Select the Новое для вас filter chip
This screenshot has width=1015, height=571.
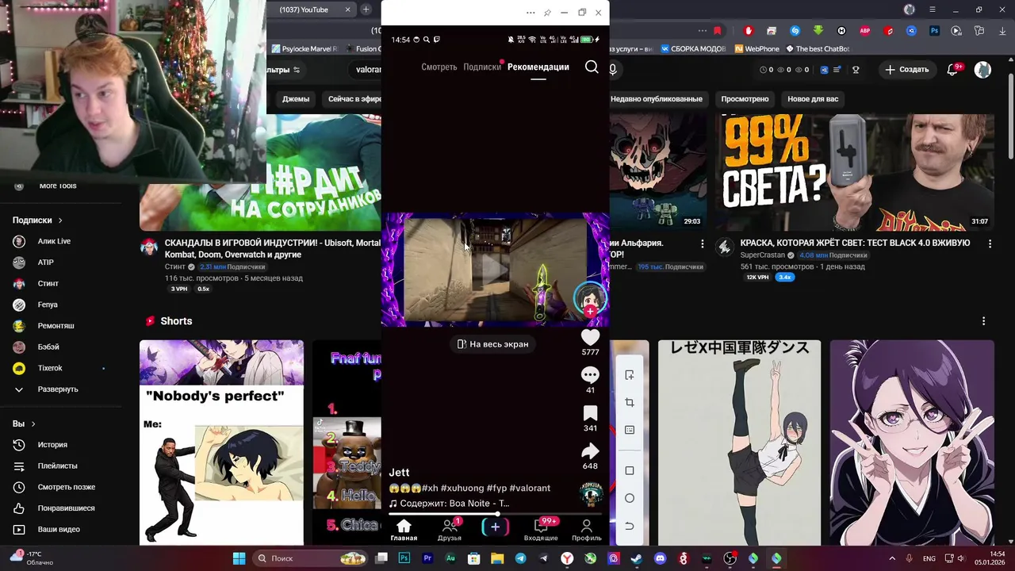coord(813,99)
